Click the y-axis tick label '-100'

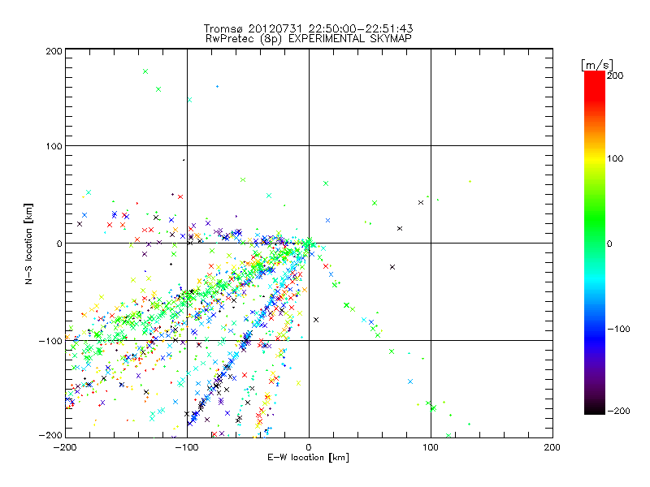coord(50,341)
